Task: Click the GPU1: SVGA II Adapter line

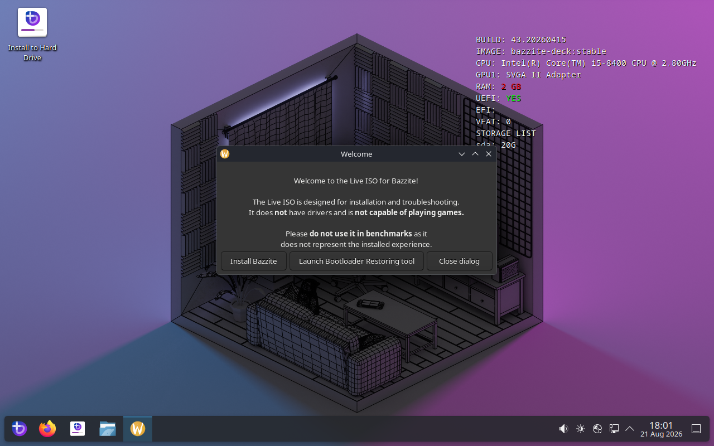Action: [x=529, y=75]
